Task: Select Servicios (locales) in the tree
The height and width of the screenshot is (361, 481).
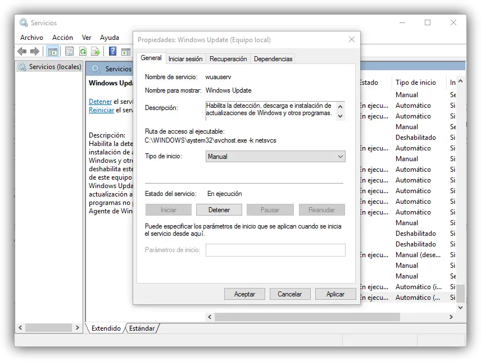Action: [x=49, y=66]
